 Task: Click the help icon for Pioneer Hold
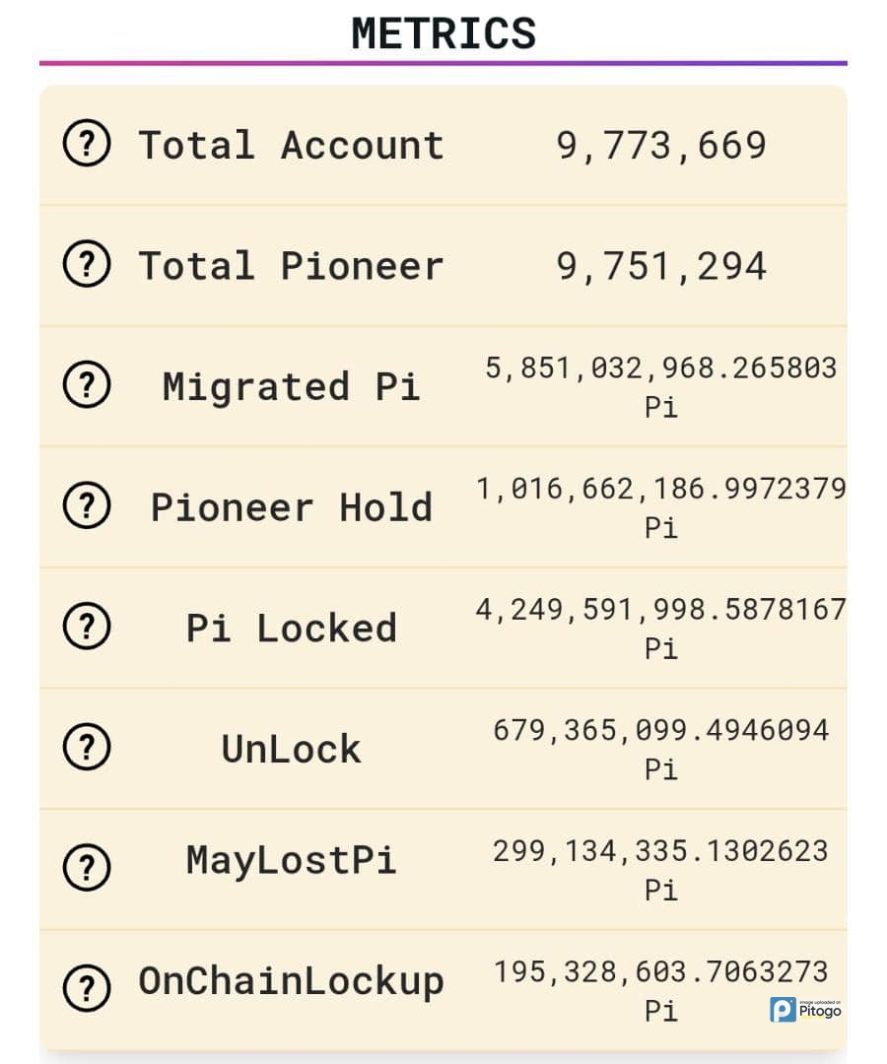tap(87, 506)
